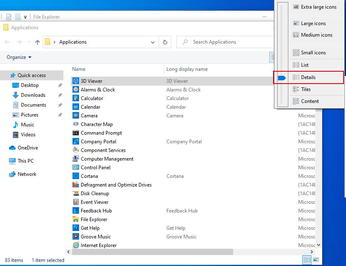Choose Tiles from the view menu

click(x=306, y=89)
